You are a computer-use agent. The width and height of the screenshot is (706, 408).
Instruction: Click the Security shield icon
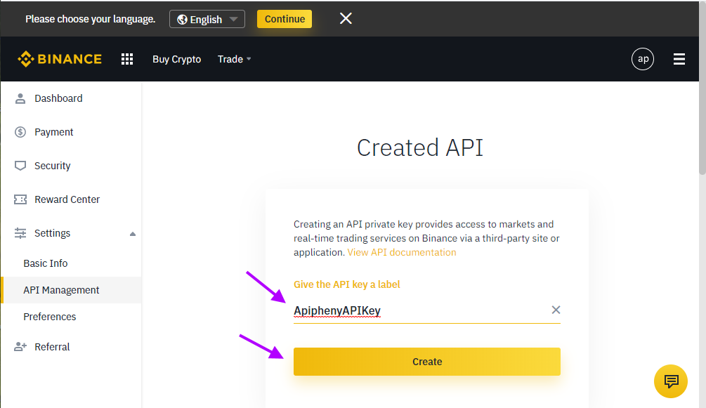20,166
